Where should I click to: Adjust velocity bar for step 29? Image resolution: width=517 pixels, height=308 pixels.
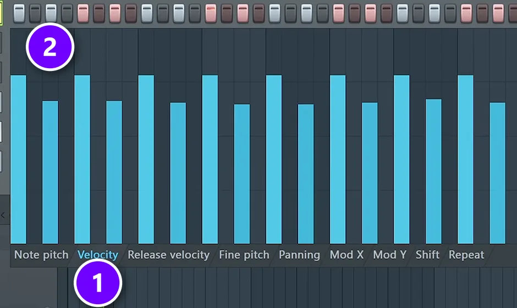pyautogui.click(x=465, y=159)
